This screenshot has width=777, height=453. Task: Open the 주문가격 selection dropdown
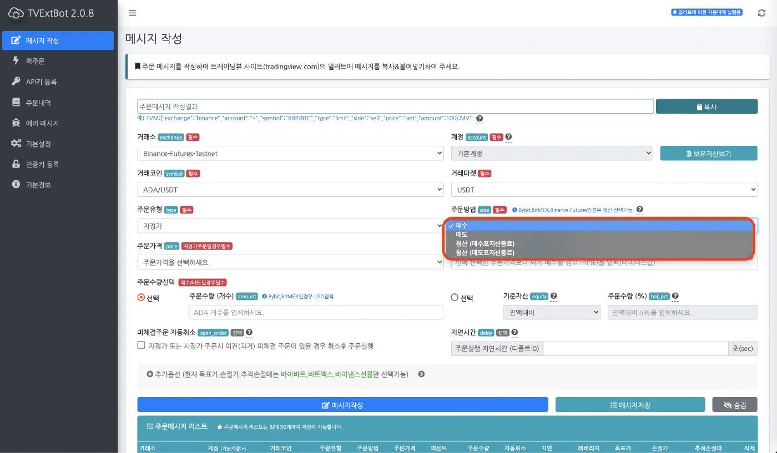[x=290, y=262]
